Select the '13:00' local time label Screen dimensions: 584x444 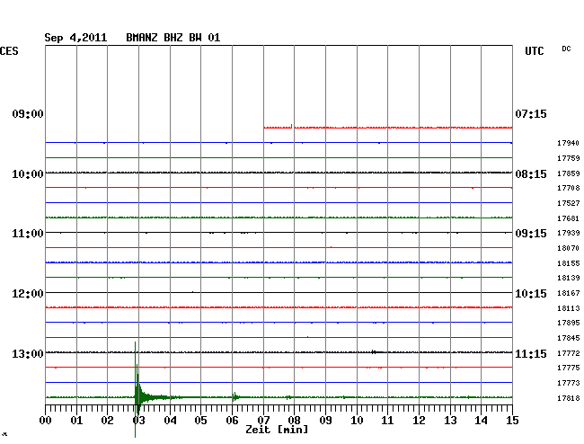tap(28, 353)
